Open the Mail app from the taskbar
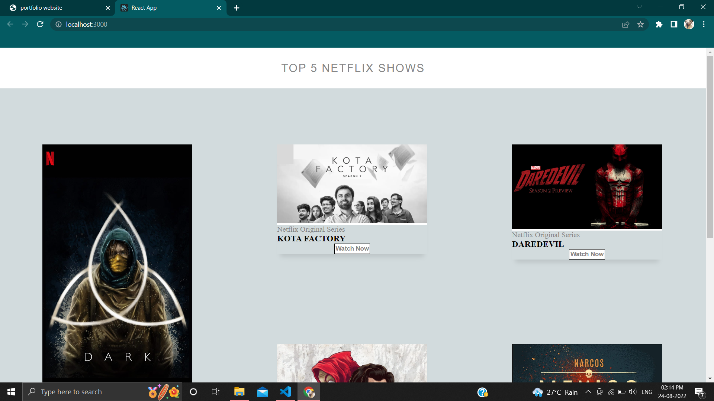The width and height of the screenshot is (714, 401). pyautogui.click(x=263, y=392)
